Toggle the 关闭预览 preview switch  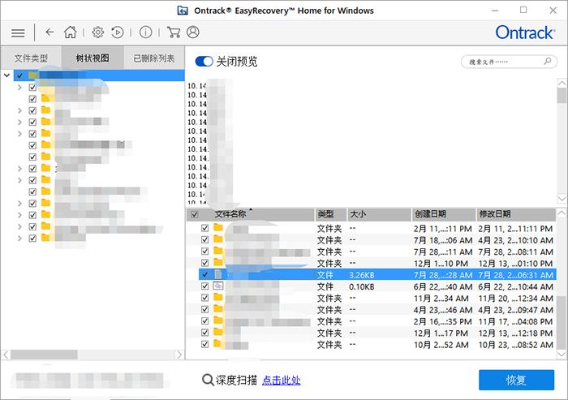click(204, 61)
